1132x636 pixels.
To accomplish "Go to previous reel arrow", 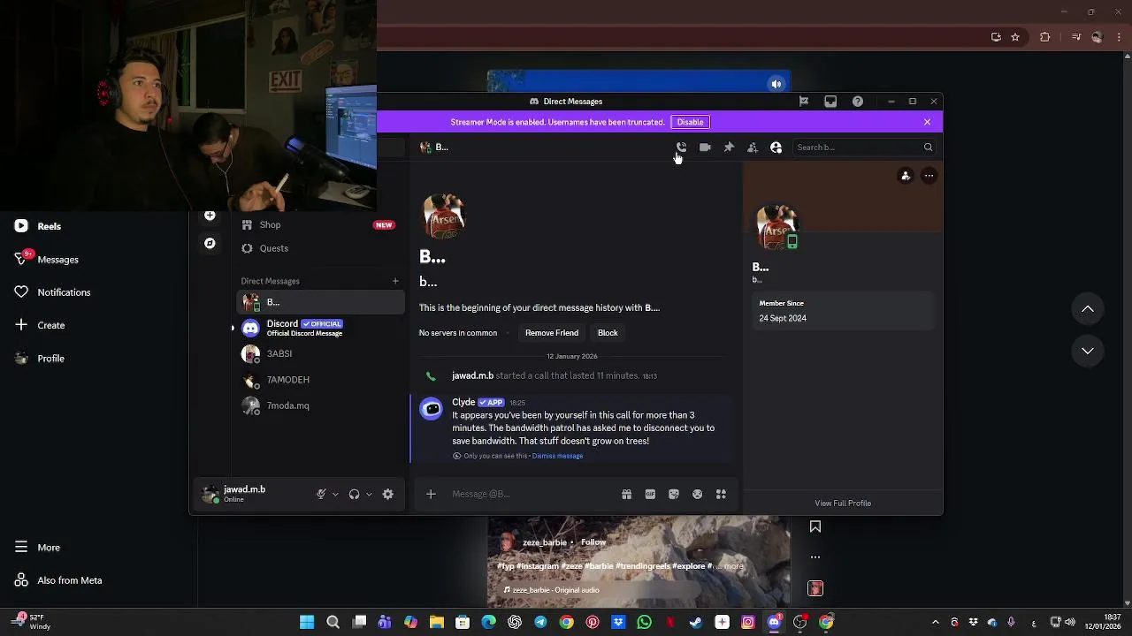I will tap(1088, 309).
